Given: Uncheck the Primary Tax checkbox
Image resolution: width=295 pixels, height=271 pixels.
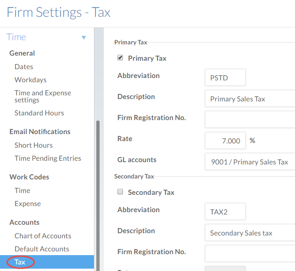Looking at the screenshot, I should click(120, 58).
